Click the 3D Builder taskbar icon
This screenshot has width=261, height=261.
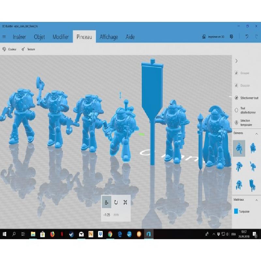[149, 234]
